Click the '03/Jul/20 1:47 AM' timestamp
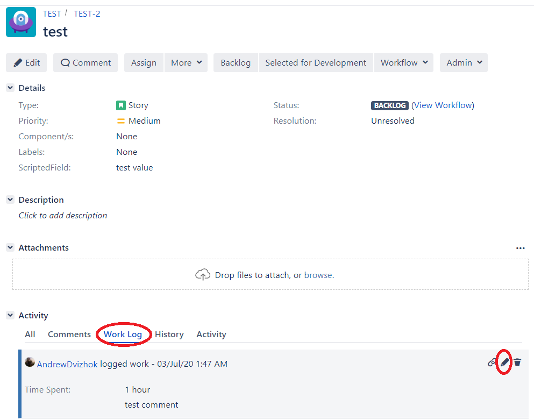 click(x=193, y=364)
